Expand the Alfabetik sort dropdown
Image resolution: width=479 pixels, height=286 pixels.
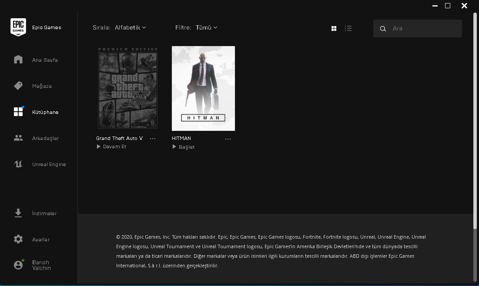(130, 27)
